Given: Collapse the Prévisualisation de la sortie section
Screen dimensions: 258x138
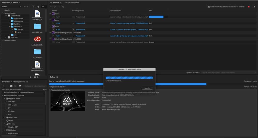Looking at the screenshot, I should (50, 90).
